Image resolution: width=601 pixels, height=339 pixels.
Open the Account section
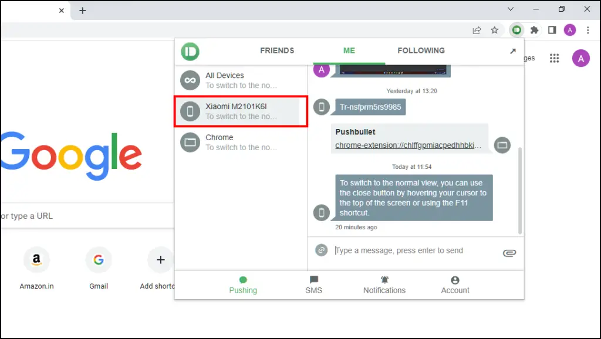(x=455, y=286)
